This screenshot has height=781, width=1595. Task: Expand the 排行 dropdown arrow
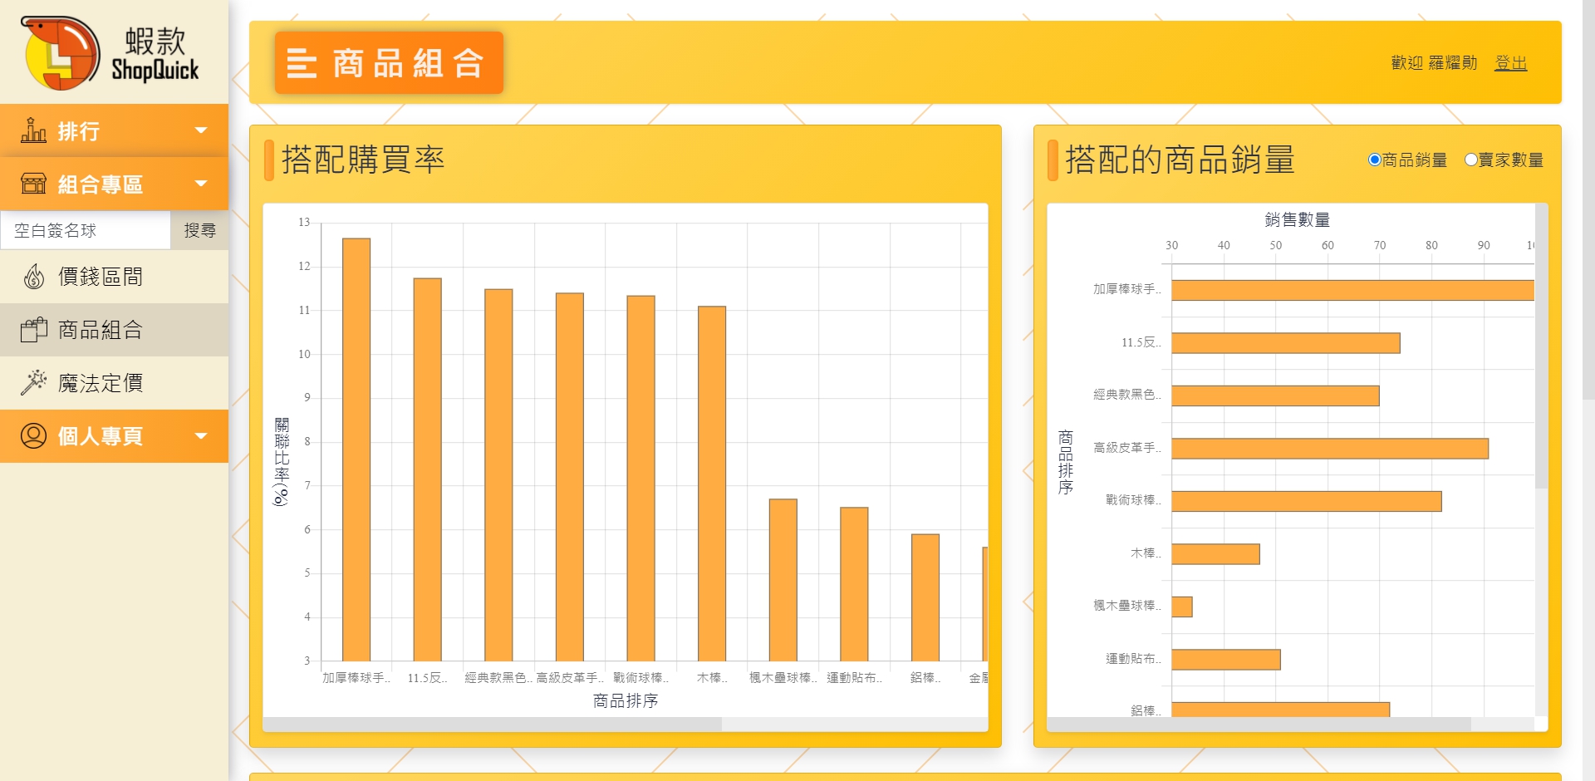tap(200, 130)
